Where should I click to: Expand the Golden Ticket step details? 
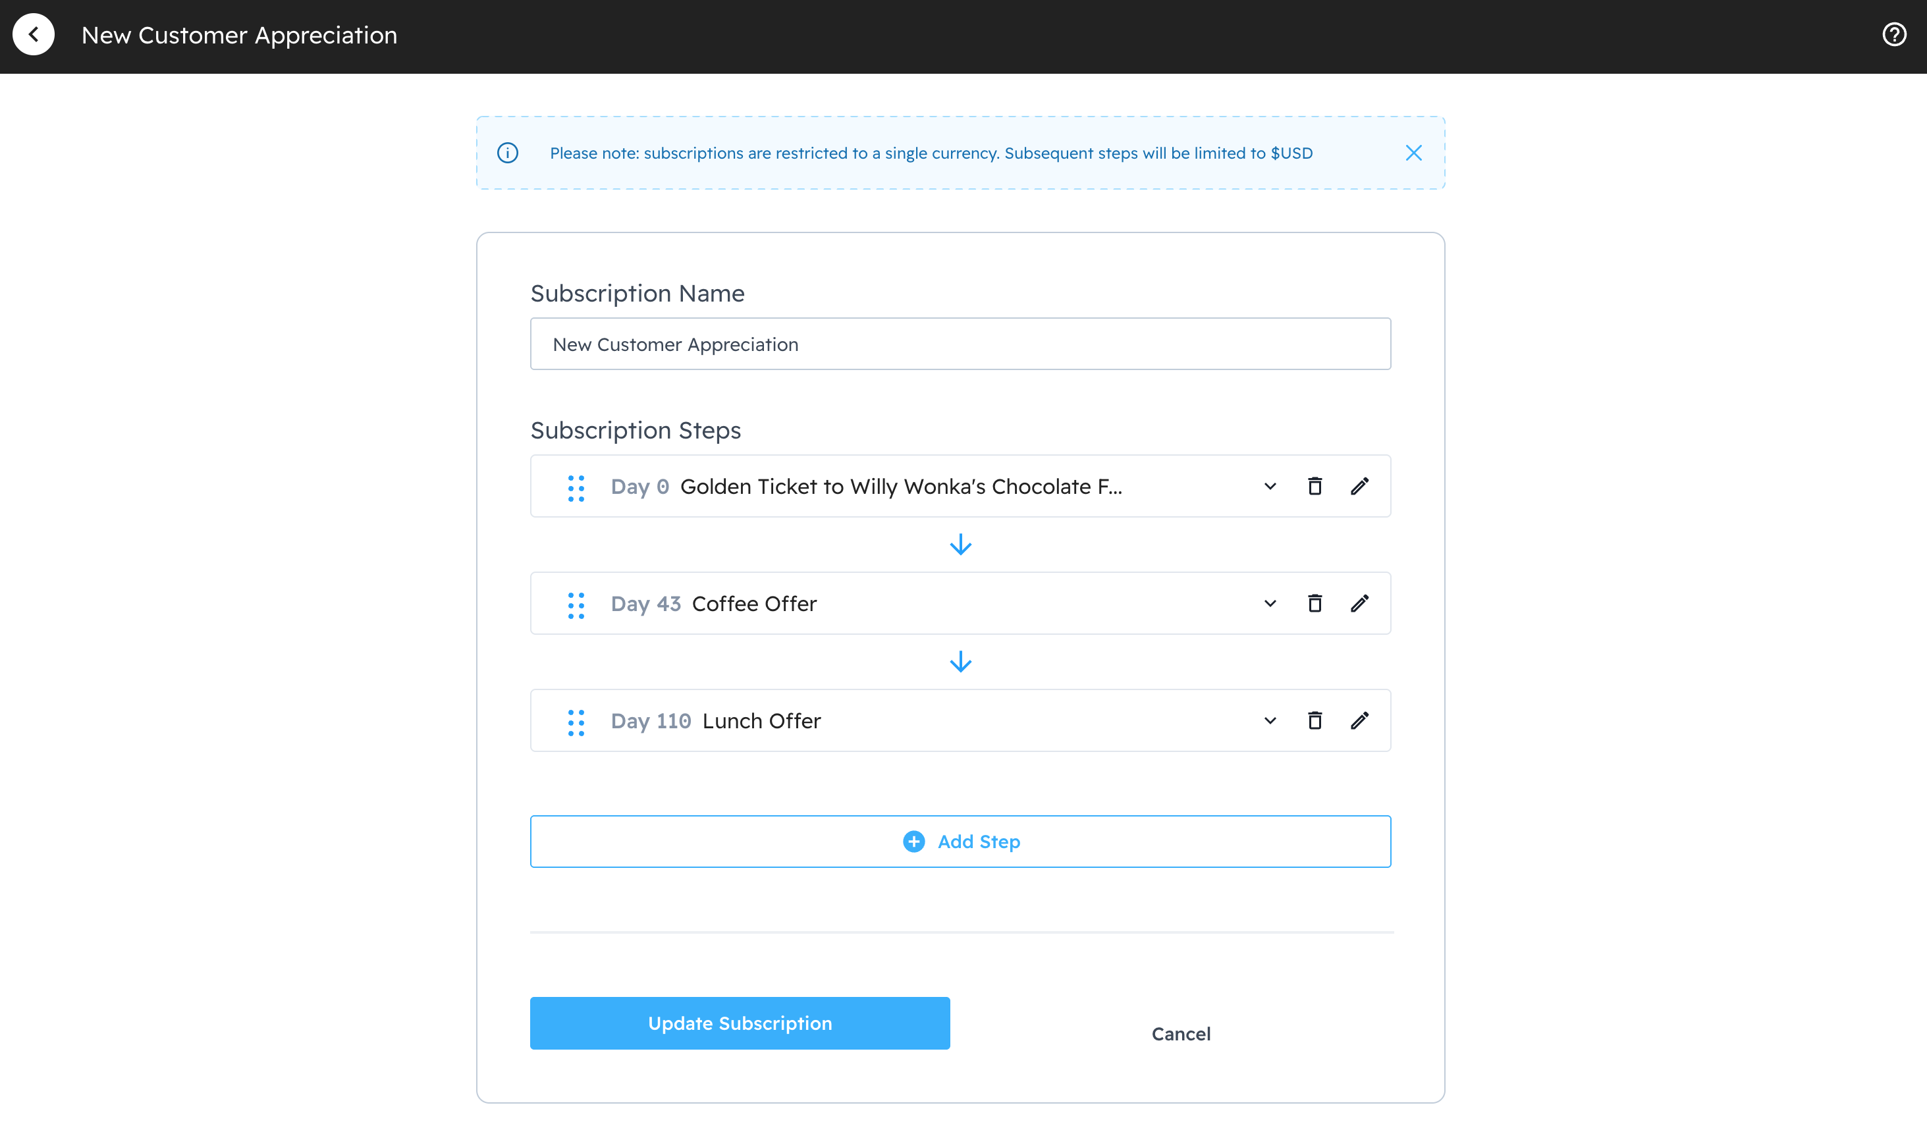tap(1269, 486)
